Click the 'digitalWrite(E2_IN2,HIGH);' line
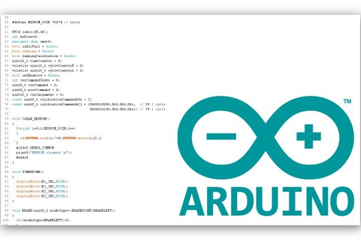Viewport: 361px width, 240px height. 42,196
